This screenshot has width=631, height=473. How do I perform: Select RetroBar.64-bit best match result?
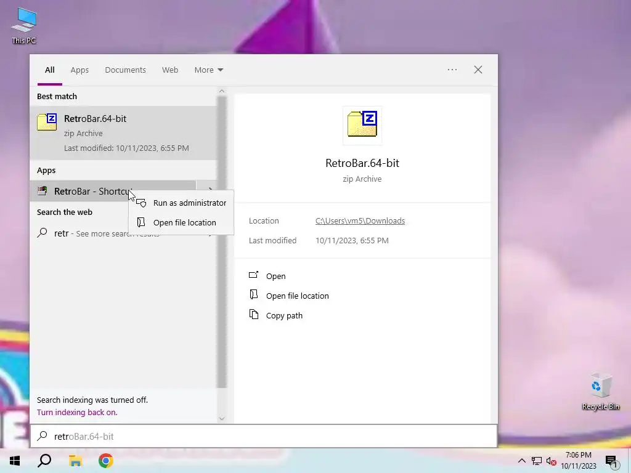pos(123,133)
